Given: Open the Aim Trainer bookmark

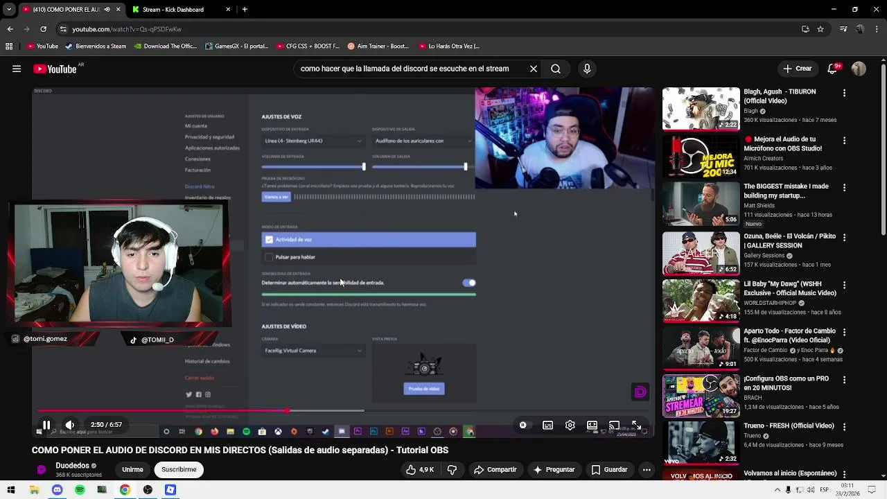Looking at the screenshot, I should tap(378, 46).
